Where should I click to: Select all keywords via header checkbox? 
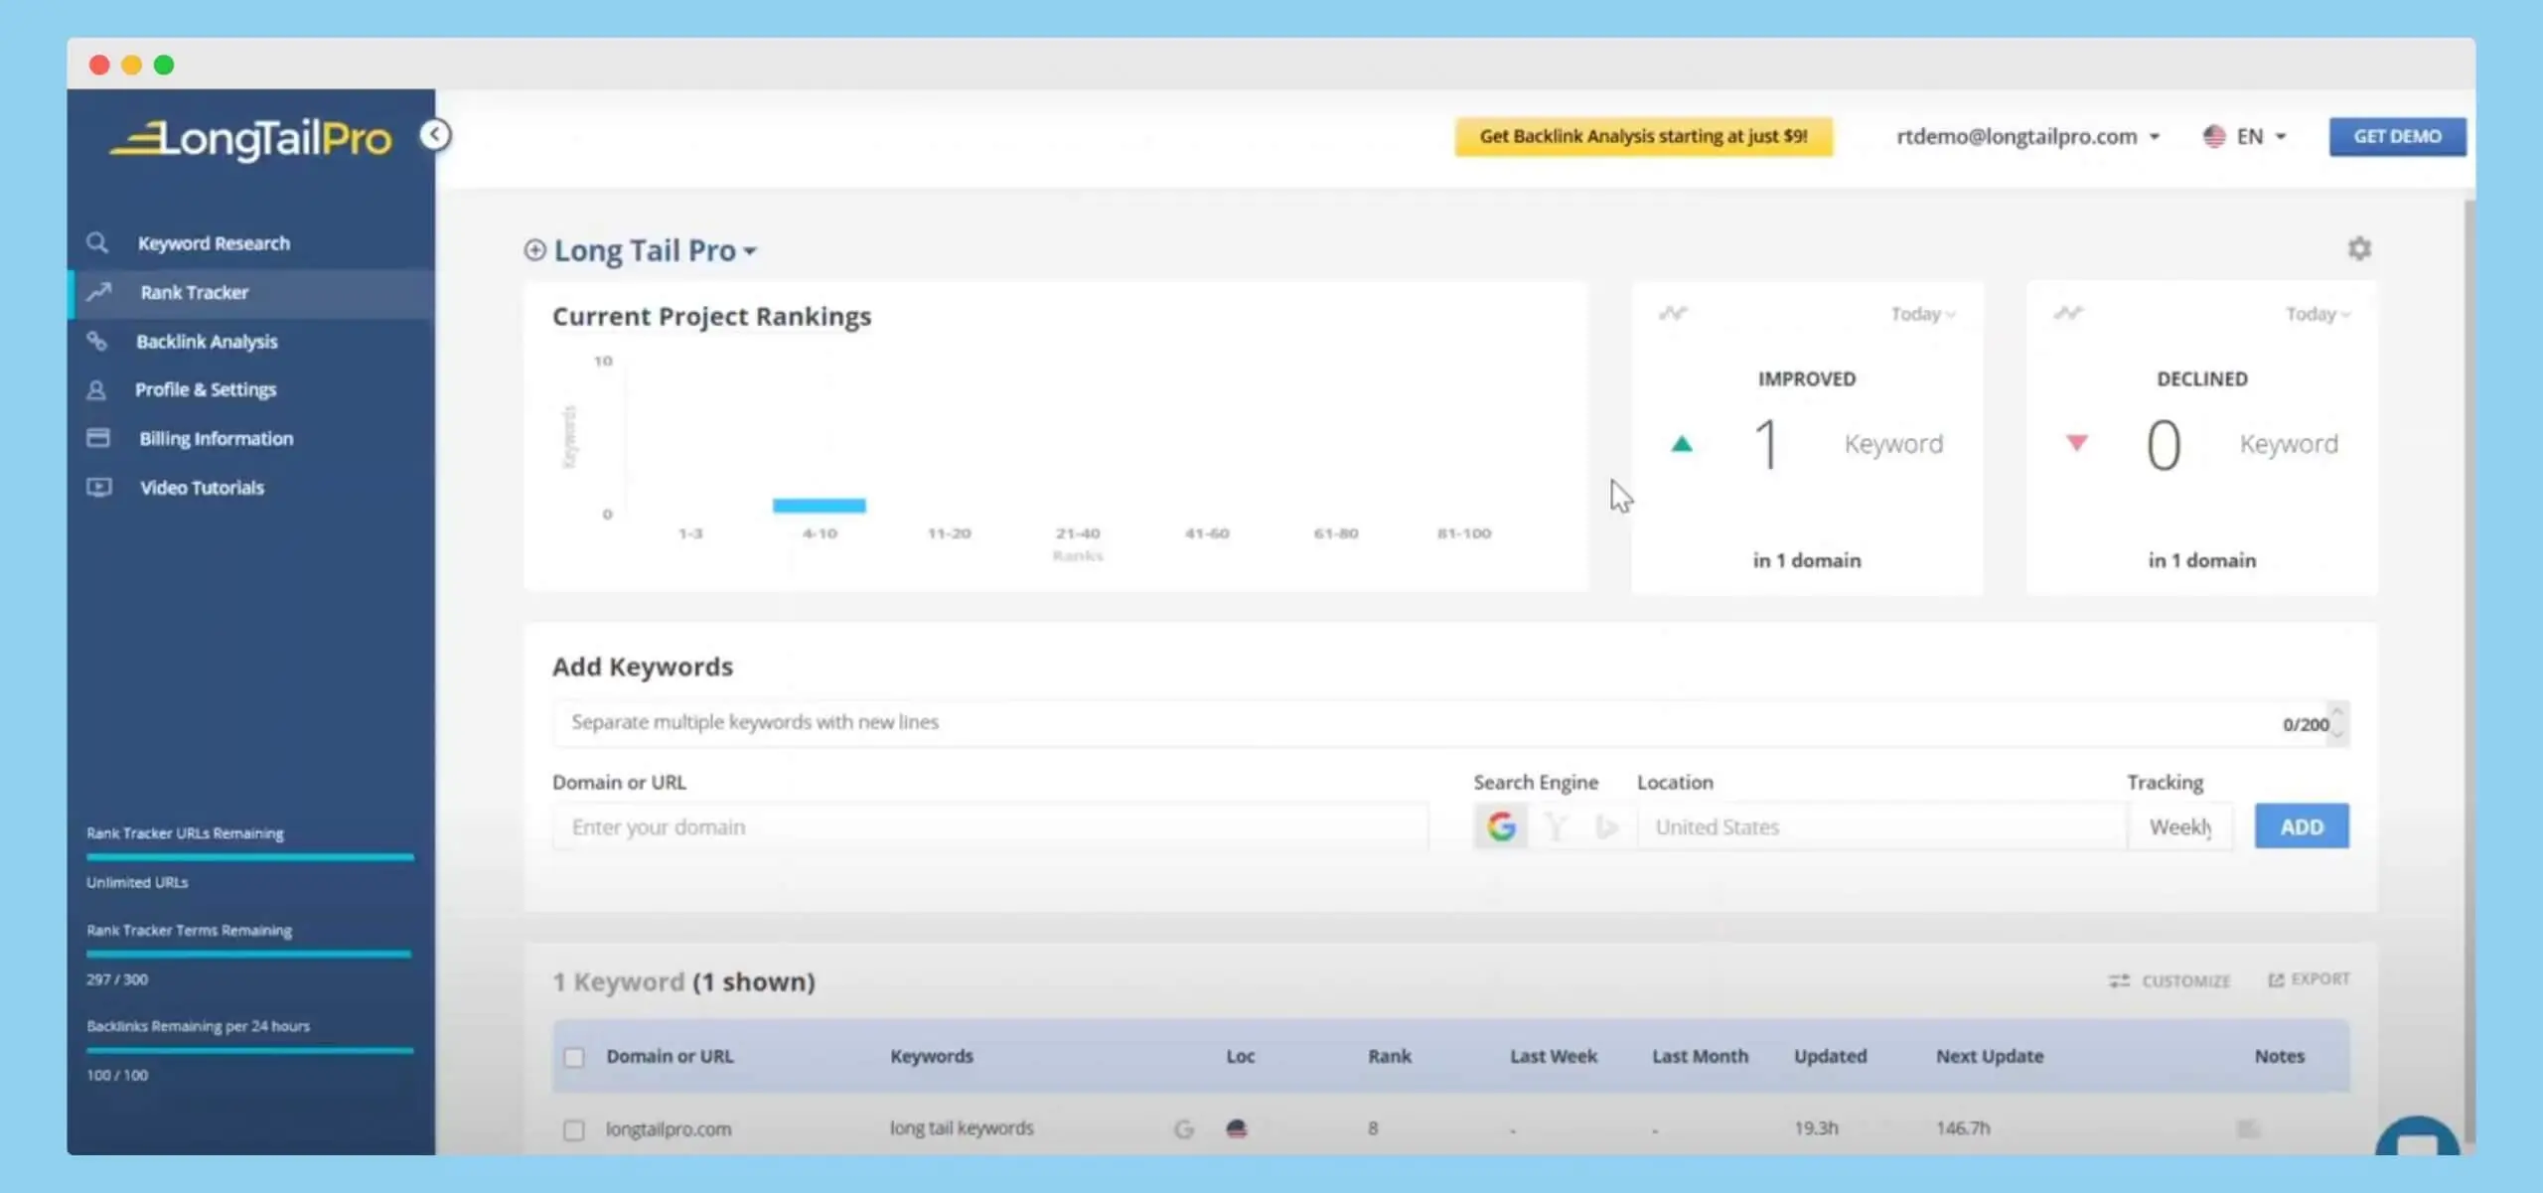[x=574, y=1057]
